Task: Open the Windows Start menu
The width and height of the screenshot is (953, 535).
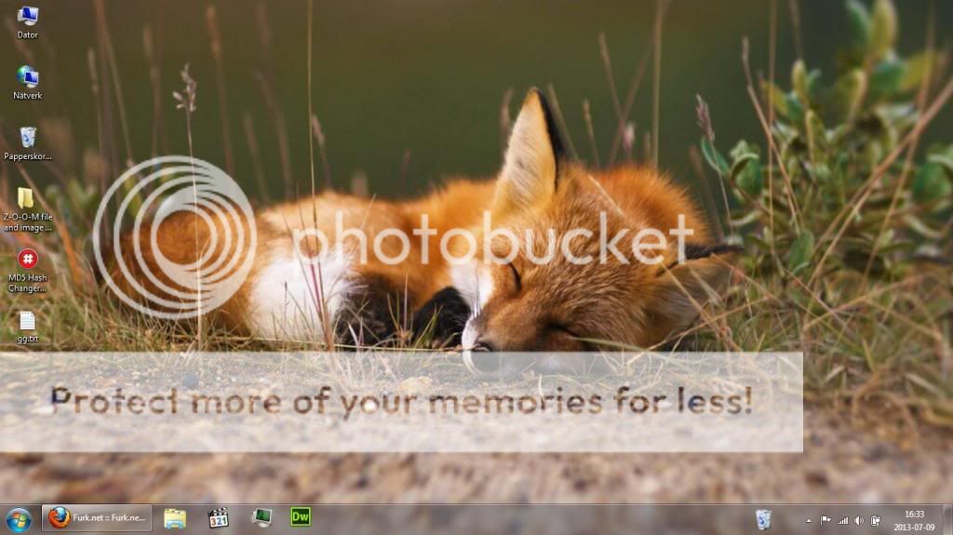Action: (19, 518)
